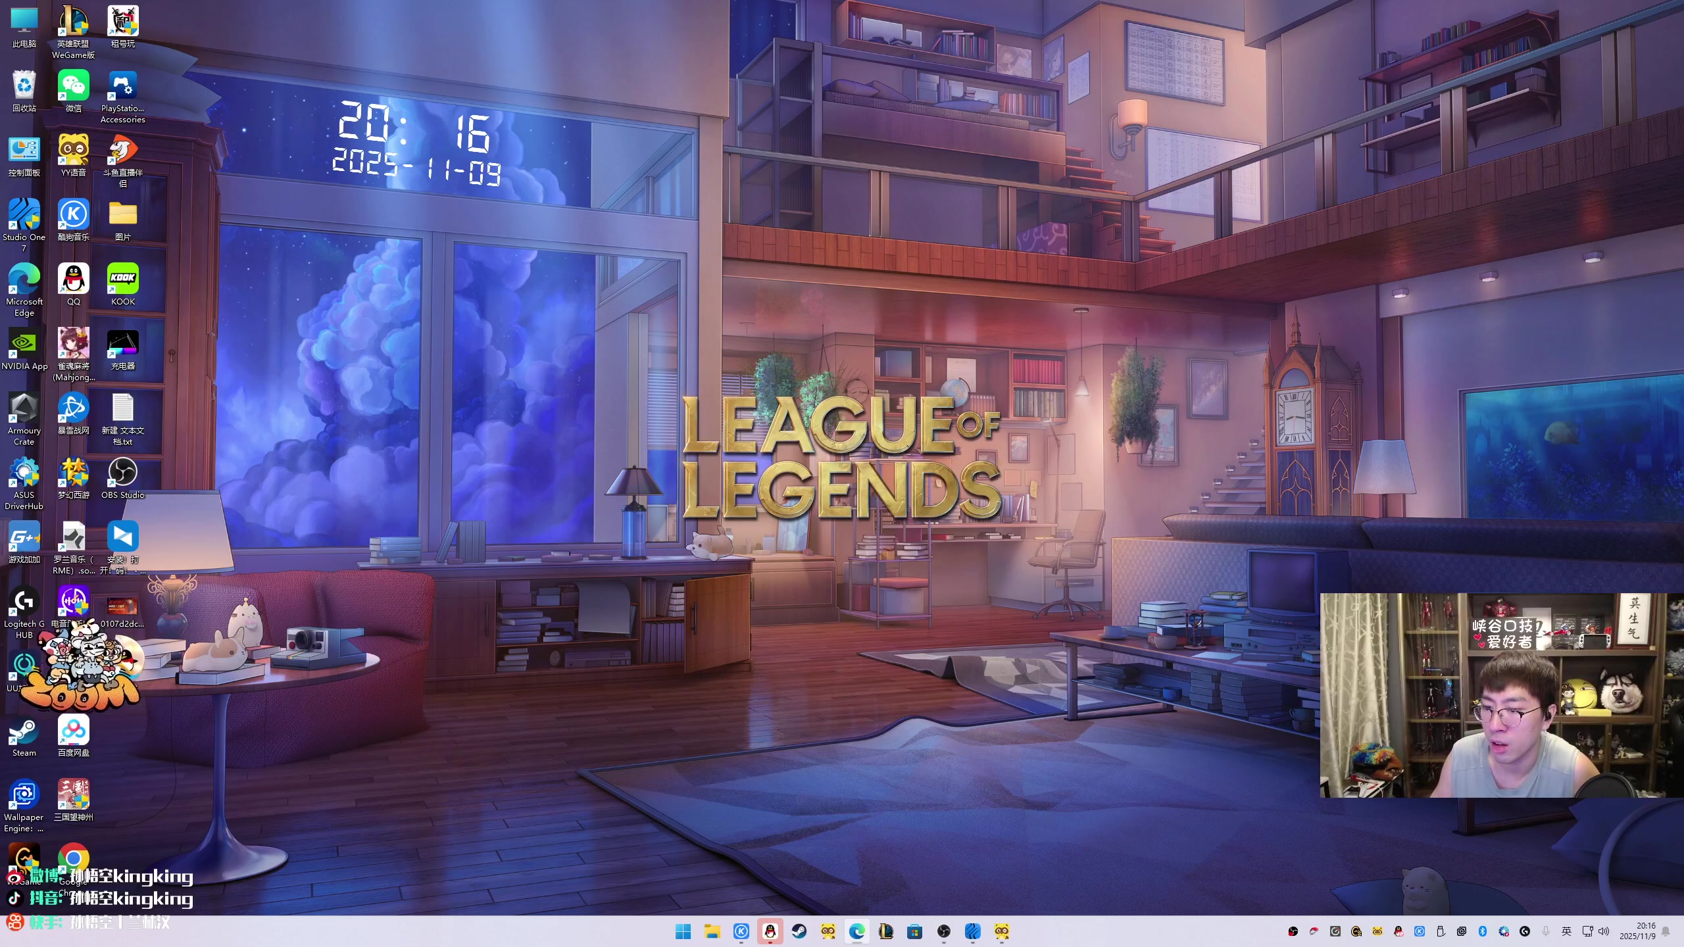This screenshot has height=947, width=1684.
Task: Toggle the microphone tray icon
Action: (1546, 931)
